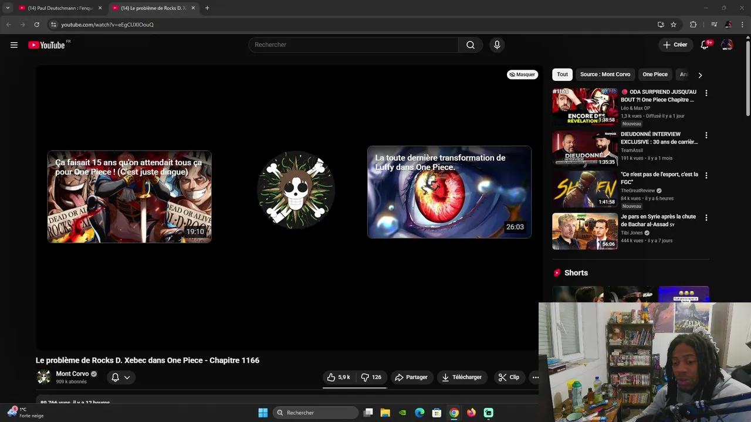Click the Clip button
The width and height of the screenshot is (751, 422).
(509, 377)
